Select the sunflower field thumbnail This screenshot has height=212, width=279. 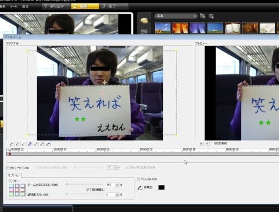click(163, 28)
